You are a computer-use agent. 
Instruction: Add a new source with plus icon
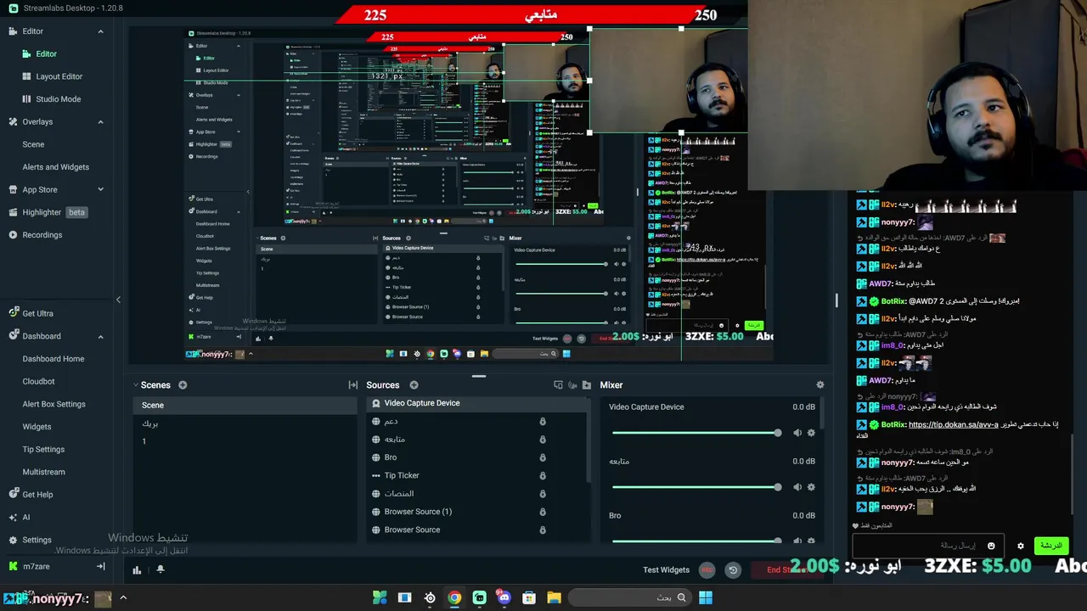(414, 385)
